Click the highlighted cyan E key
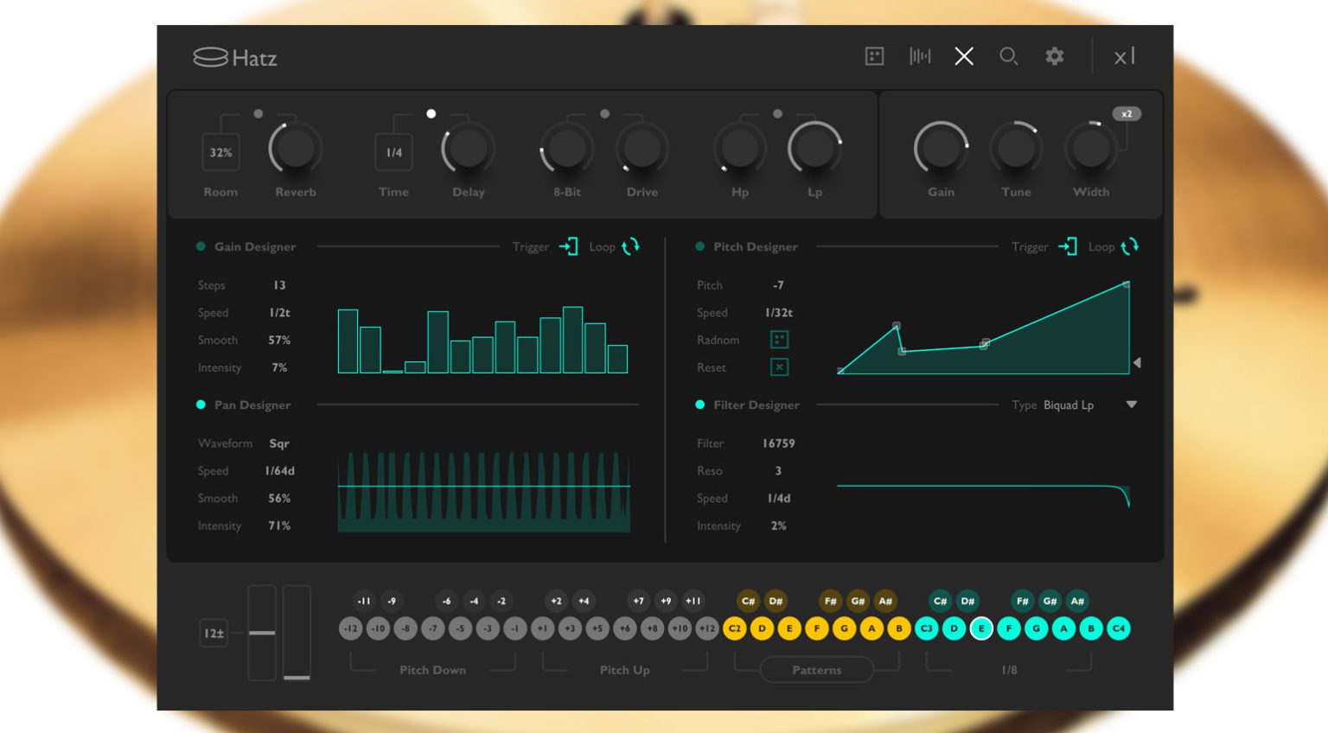The height and width of the screenshot is (733, 1328). tap(981, 628)
